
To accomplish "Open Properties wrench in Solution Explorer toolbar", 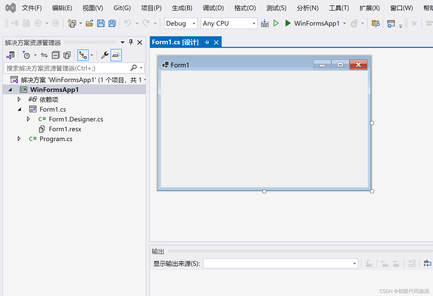I will pos(104,55).
